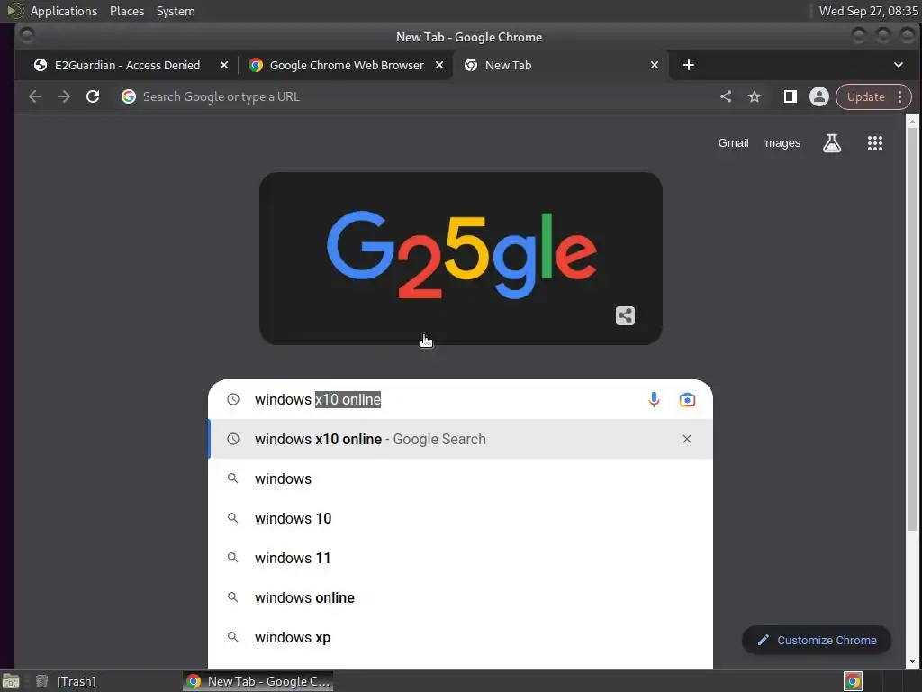This screenshot has width=922, height=692.
Task: Open a new tab with the plus button
Action: click(x=689, y=65)
